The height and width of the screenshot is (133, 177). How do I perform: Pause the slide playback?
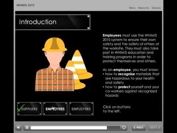click(27, 127)
